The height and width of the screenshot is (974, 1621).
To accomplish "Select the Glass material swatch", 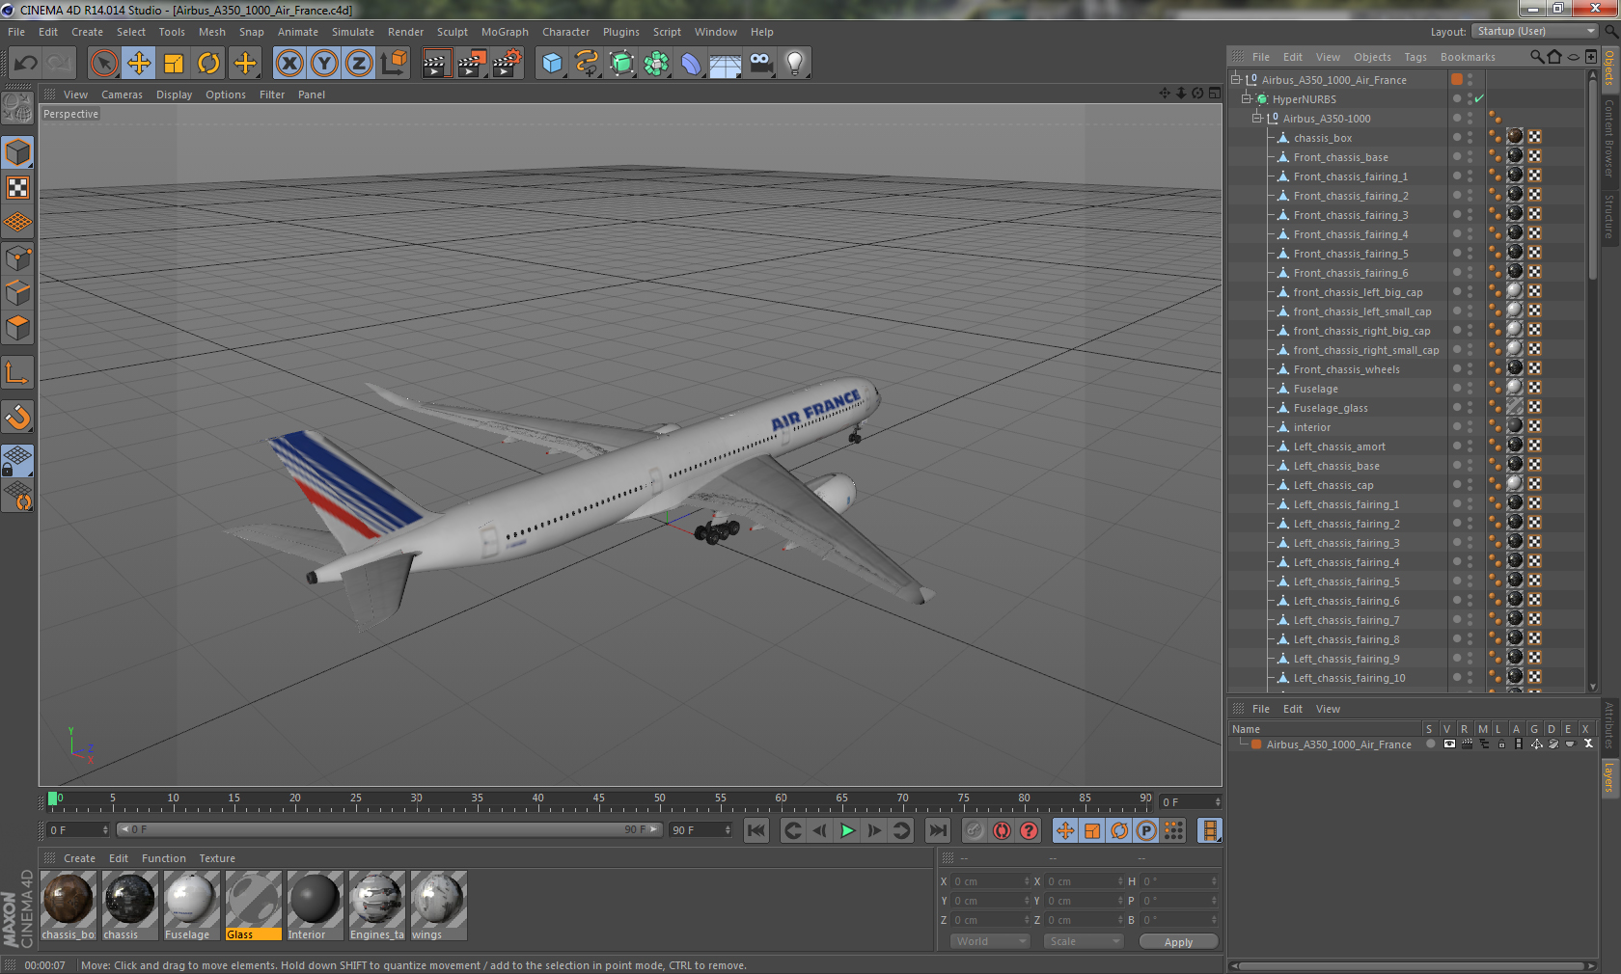I will (x=254, y=906).
